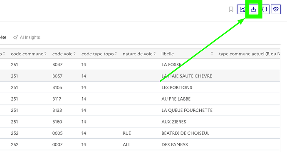287x152 pixels.
Task: Click code voie 0005
Action: 57,133
